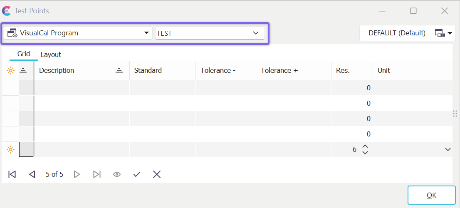
Task: Expand the TEST combo box
Action: [256, 33]
